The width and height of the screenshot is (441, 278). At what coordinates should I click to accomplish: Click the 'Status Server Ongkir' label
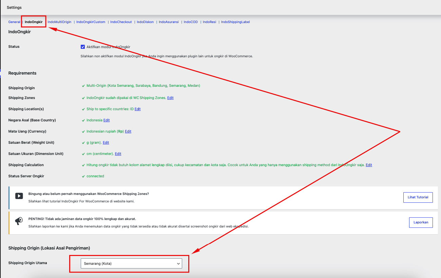pyautogui.click(x=26, y=176)
